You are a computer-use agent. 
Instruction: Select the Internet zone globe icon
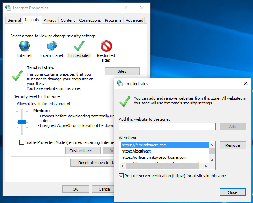24,47
